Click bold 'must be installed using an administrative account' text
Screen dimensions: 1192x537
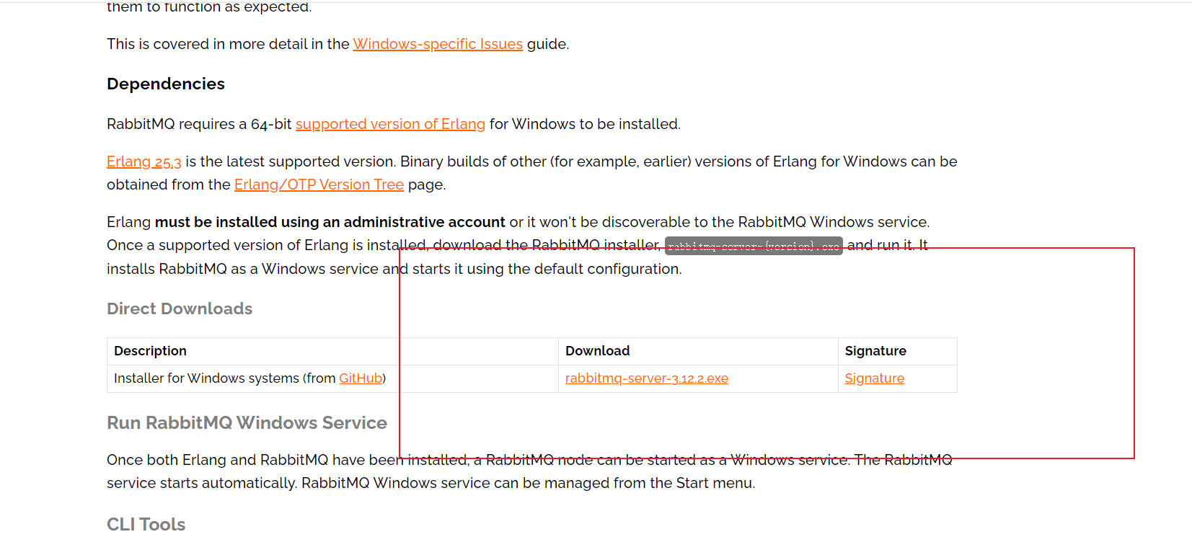pos(330,222)
